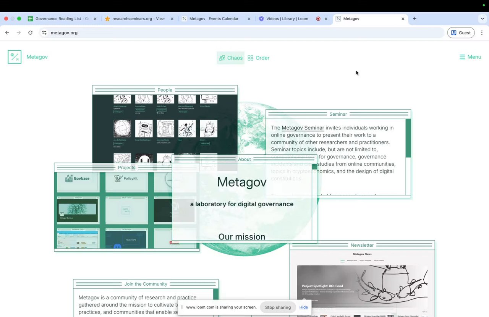Image resolution: width=489 pixels, height=317 pixels.
Task: Click the Seminar window title bar
Action: pyautogui.click(x=338, y=114)
